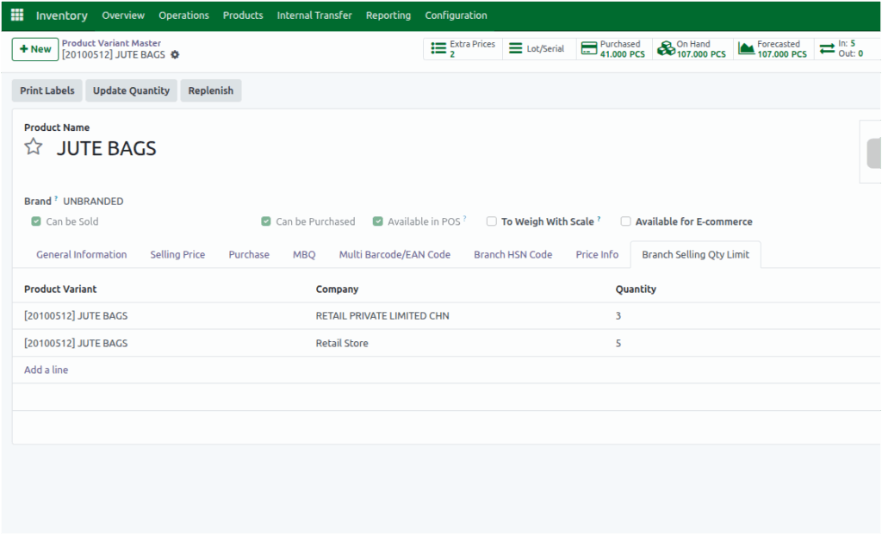This screenshot has height=535, width=882.
Task: Select the Selling Price tab
Action: pyautogui.click(x=177, y=254)
